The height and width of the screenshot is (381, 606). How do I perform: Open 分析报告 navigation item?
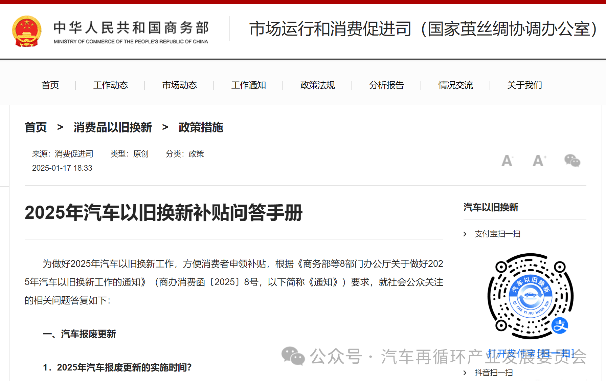tap(386, 85)
